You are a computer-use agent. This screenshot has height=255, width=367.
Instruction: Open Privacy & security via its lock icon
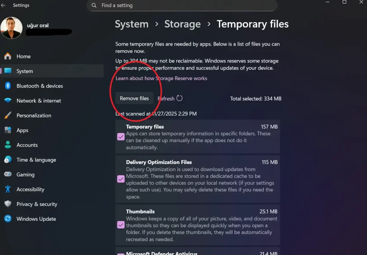(x=8, y=204)
